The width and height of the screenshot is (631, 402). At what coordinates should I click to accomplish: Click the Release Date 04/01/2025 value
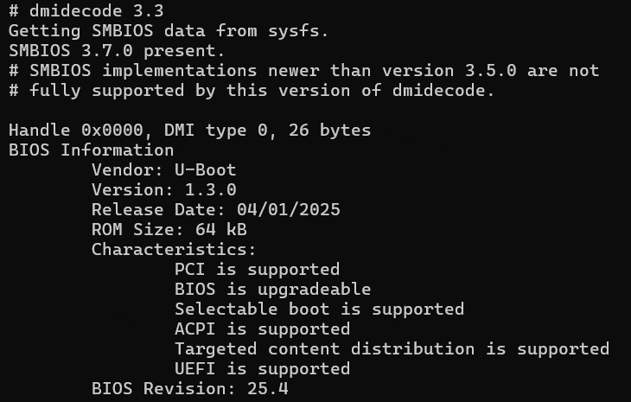[x=288, y=210]
